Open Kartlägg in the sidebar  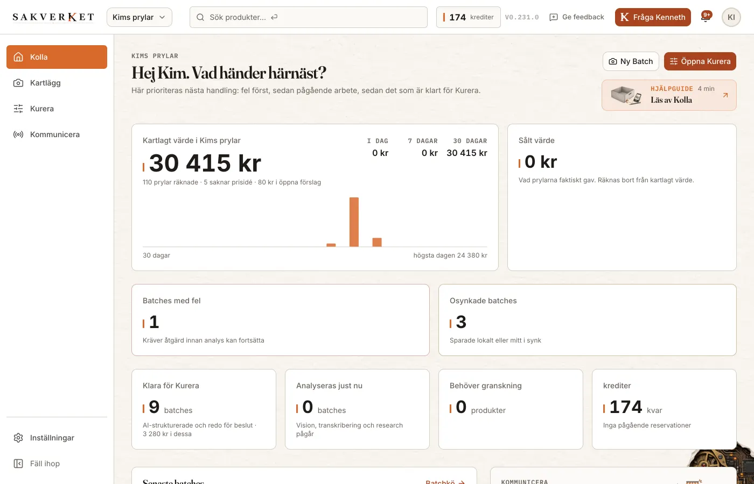point(57,83)
